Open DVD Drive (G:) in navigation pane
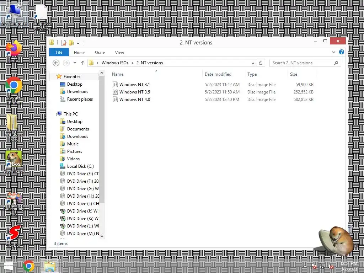 79,188
